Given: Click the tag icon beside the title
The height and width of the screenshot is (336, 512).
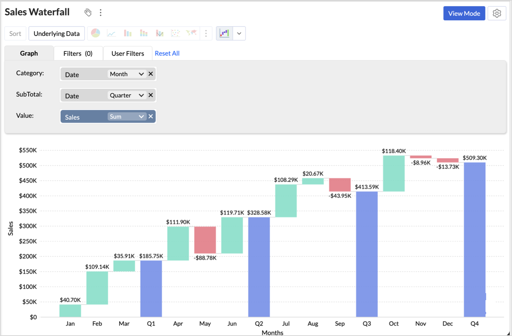Looking at the screenshot, I should (88, 12).
